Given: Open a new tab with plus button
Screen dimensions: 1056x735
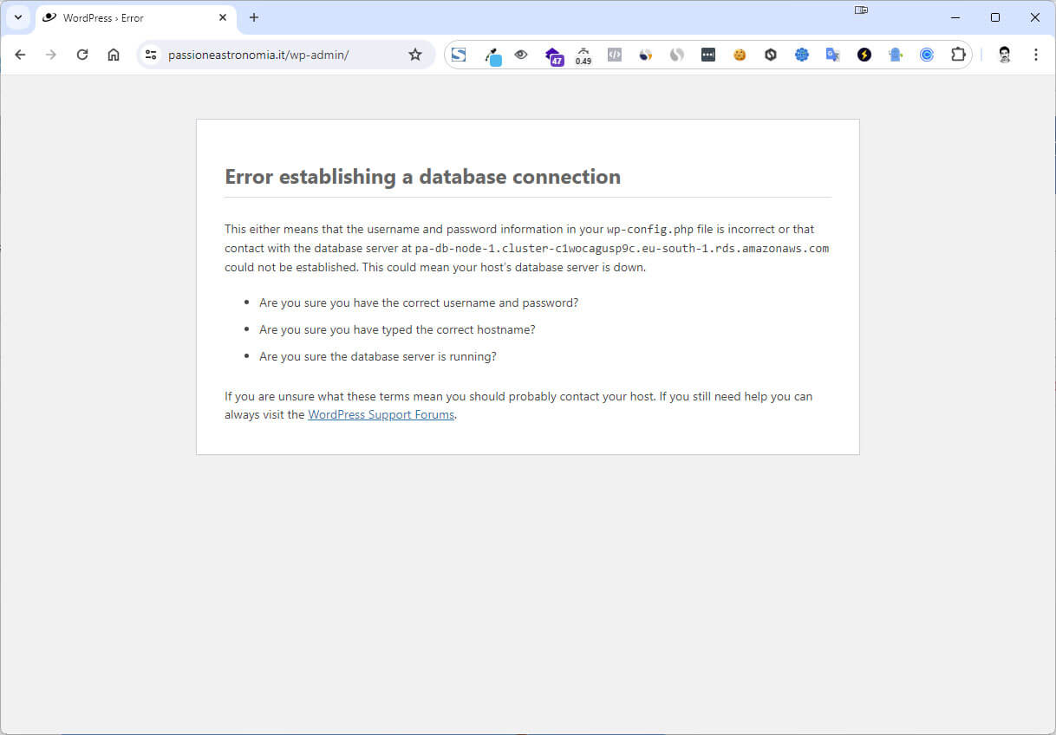Looking at the screenshot, I should click(254, 17).
